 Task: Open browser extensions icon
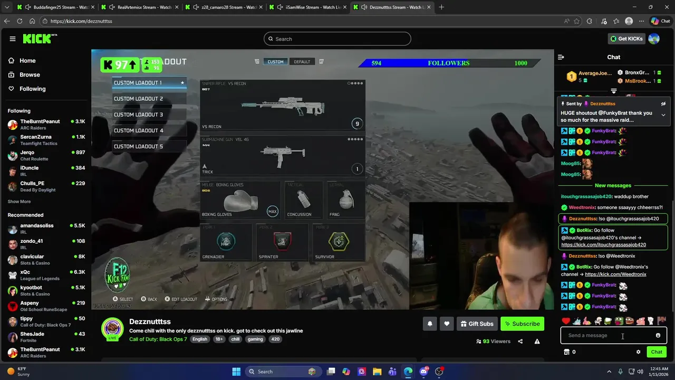590,21
